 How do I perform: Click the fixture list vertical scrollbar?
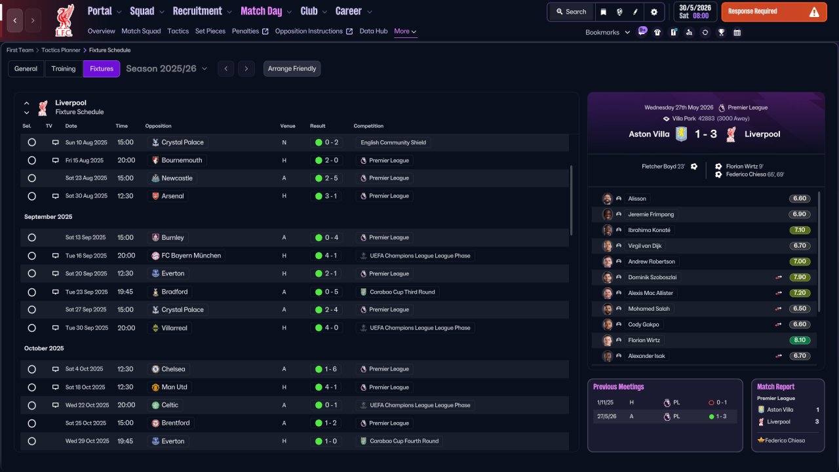572,200
